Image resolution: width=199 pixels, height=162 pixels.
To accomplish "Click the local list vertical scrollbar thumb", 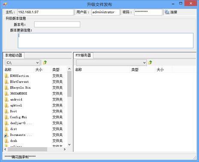I will pyautogui.click(x=69, y=84).
